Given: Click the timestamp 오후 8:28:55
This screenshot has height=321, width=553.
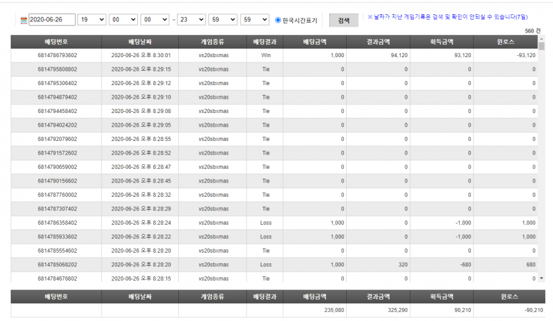Looking at the screenshot, I should [155, 139].
